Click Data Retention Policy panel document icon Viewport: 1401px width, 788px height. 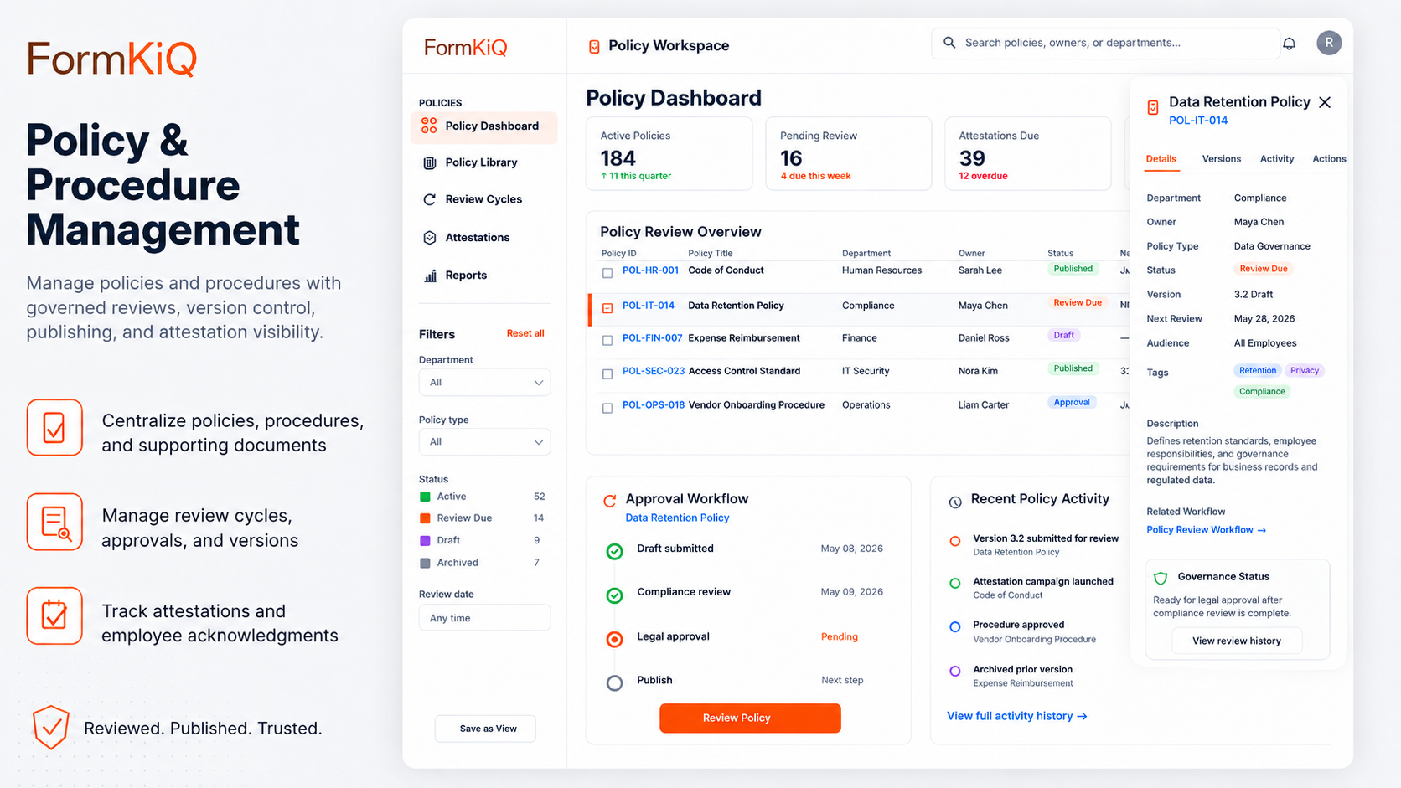[x=1153, y=107]
